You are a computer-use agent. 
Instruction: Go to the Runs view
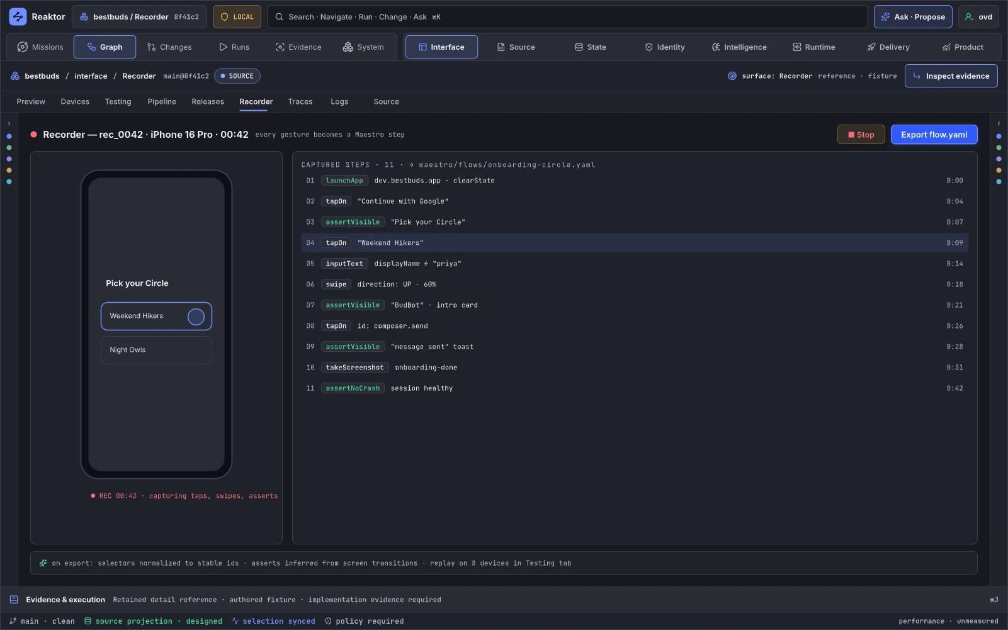[x=234, y=47]
